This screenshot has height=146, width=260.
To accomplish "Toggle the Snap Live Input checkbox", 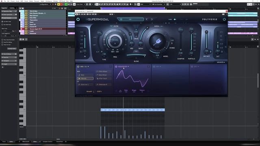I will click(x=2, y=45).
